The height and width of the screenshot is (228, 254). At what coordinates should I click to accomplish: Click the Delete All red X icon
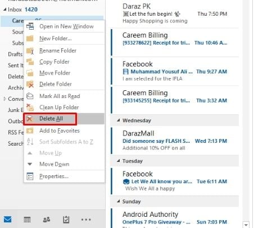[30, 119]
